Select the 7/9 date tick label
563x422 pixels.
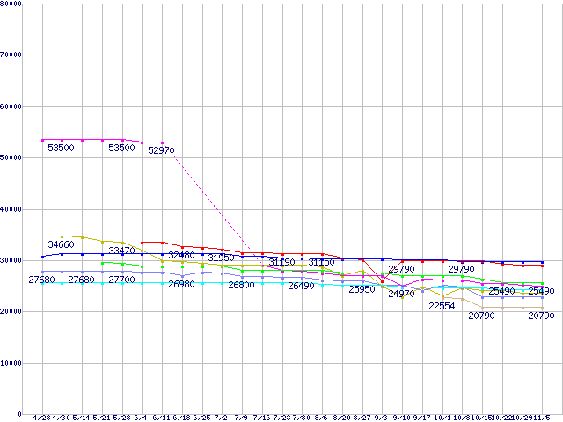pos(241,418)
